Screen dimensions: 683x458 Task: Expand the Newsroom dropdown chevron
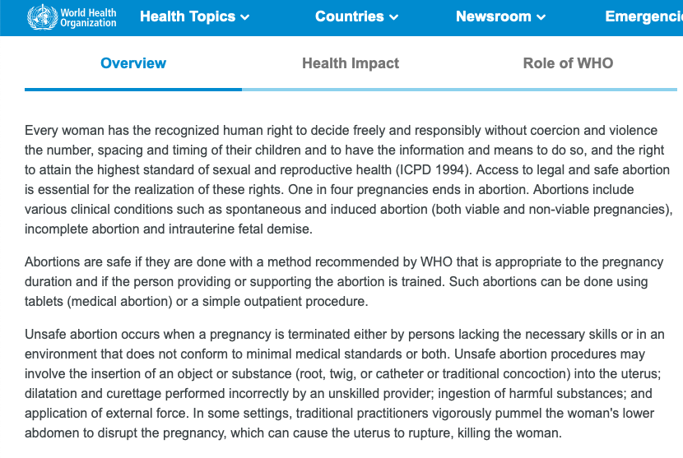(541, 17)
